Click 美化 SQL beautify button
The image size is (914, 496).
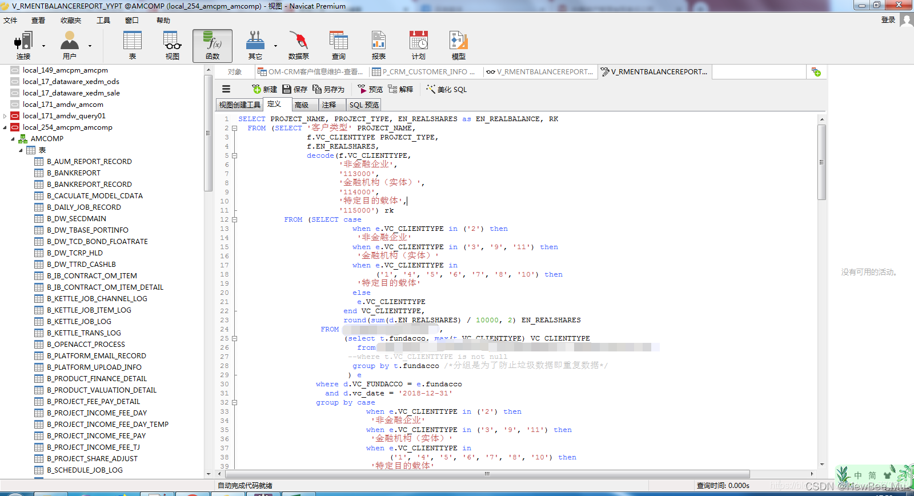click(446, 89)
